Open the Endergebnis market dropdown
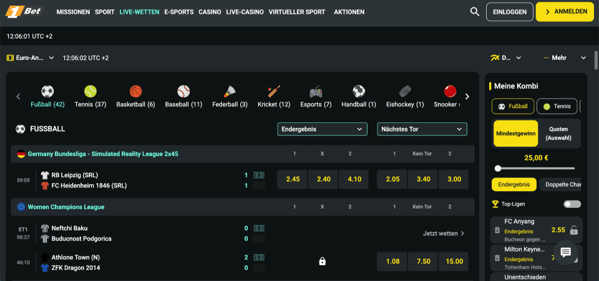 pyautogui.click(x=322, y=129)
